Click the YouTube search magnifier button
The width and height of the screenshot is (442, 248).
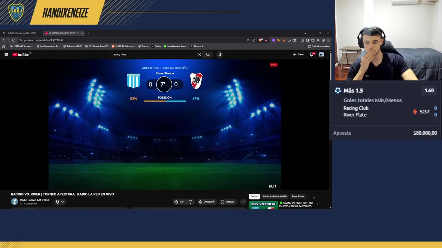click(x=208, y=54)
